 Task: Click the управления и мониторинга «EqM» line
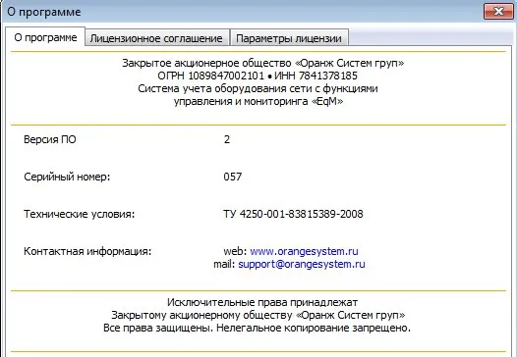click(258, 101)
